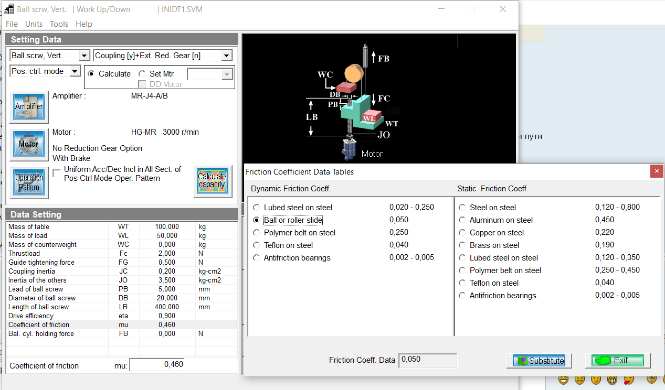The width and height of the screenshot is (665, 390).
Task: Select the Set Mtr radio button
Action: click(142, 74)
